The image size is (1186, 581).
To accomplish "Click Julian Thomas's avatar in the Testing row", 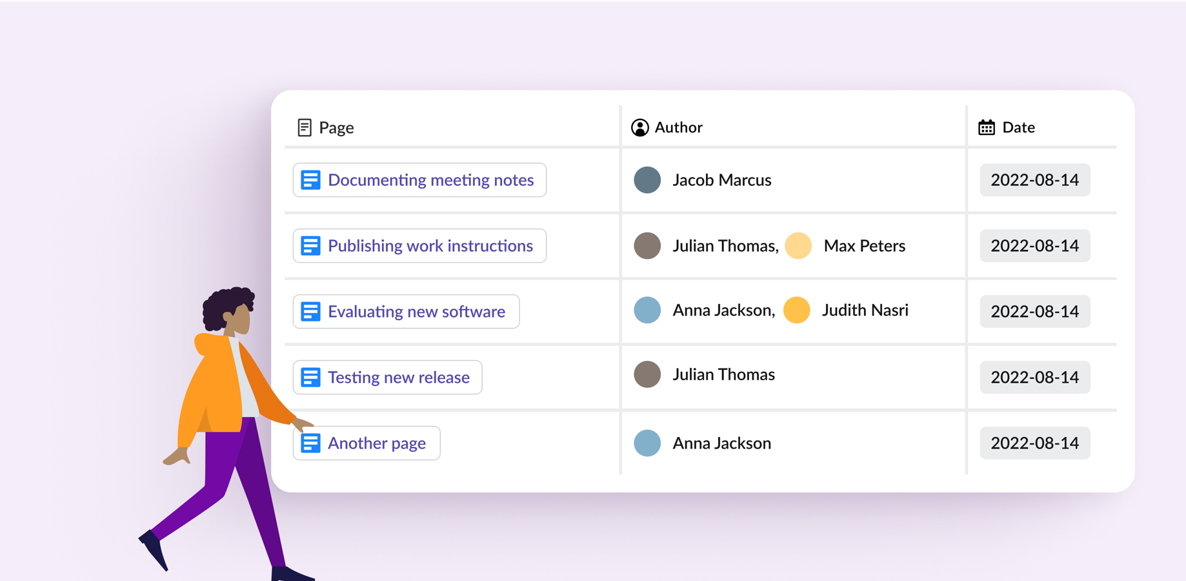I will coord(647,374).
